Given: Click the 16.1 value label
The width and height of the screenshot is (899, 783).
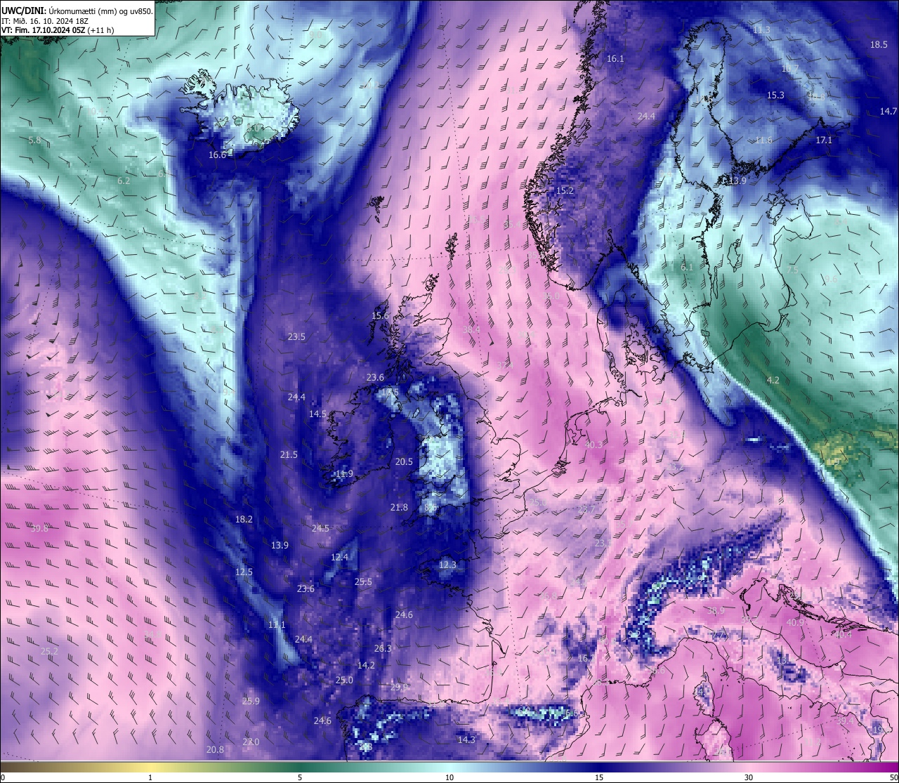Looking at the screenshot, I should (615, 58).
